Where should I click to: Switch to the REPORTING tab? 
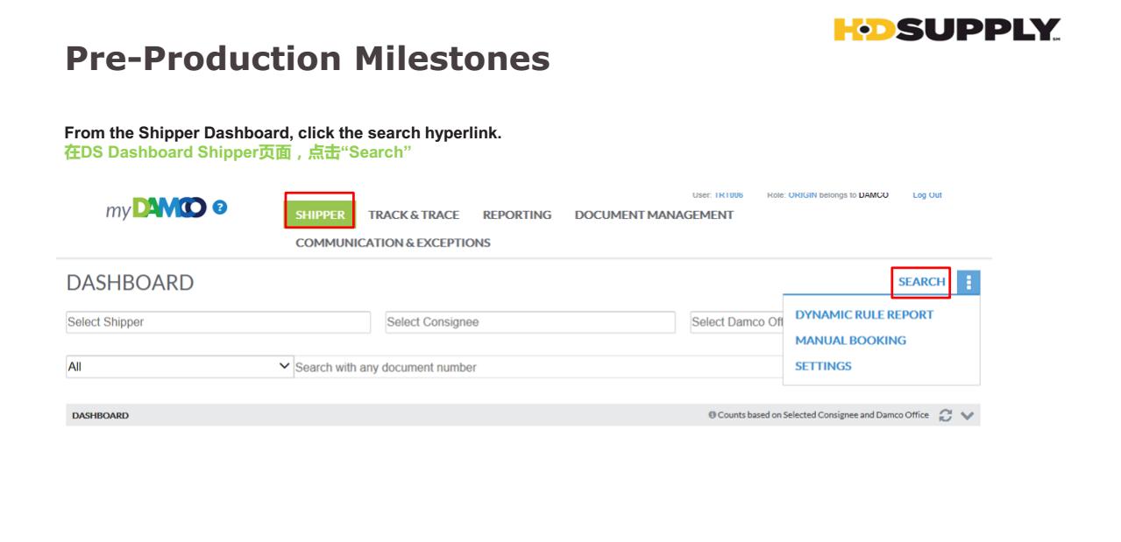(517, 215)
